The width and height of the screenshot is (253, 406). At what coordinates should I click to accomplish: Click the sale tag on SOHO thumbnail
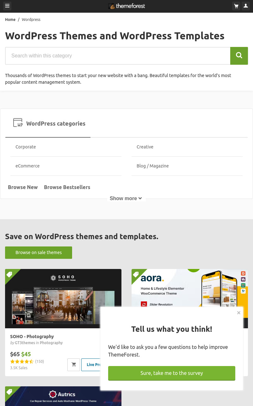click(x=9, y=274)
